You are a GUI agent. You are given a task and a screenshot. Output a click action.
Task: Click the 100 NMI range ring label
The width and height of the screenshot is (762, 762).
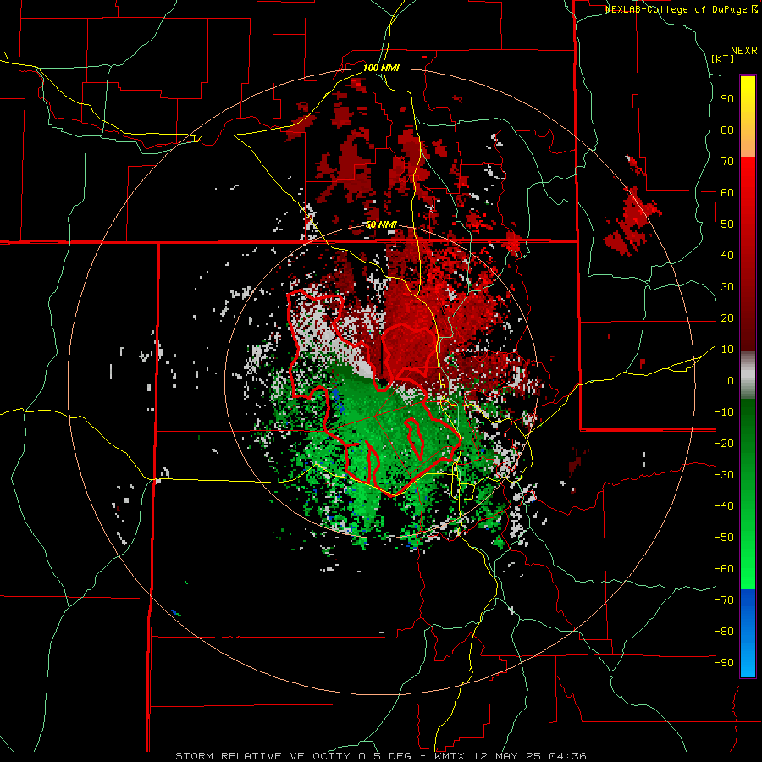[381, 68]
